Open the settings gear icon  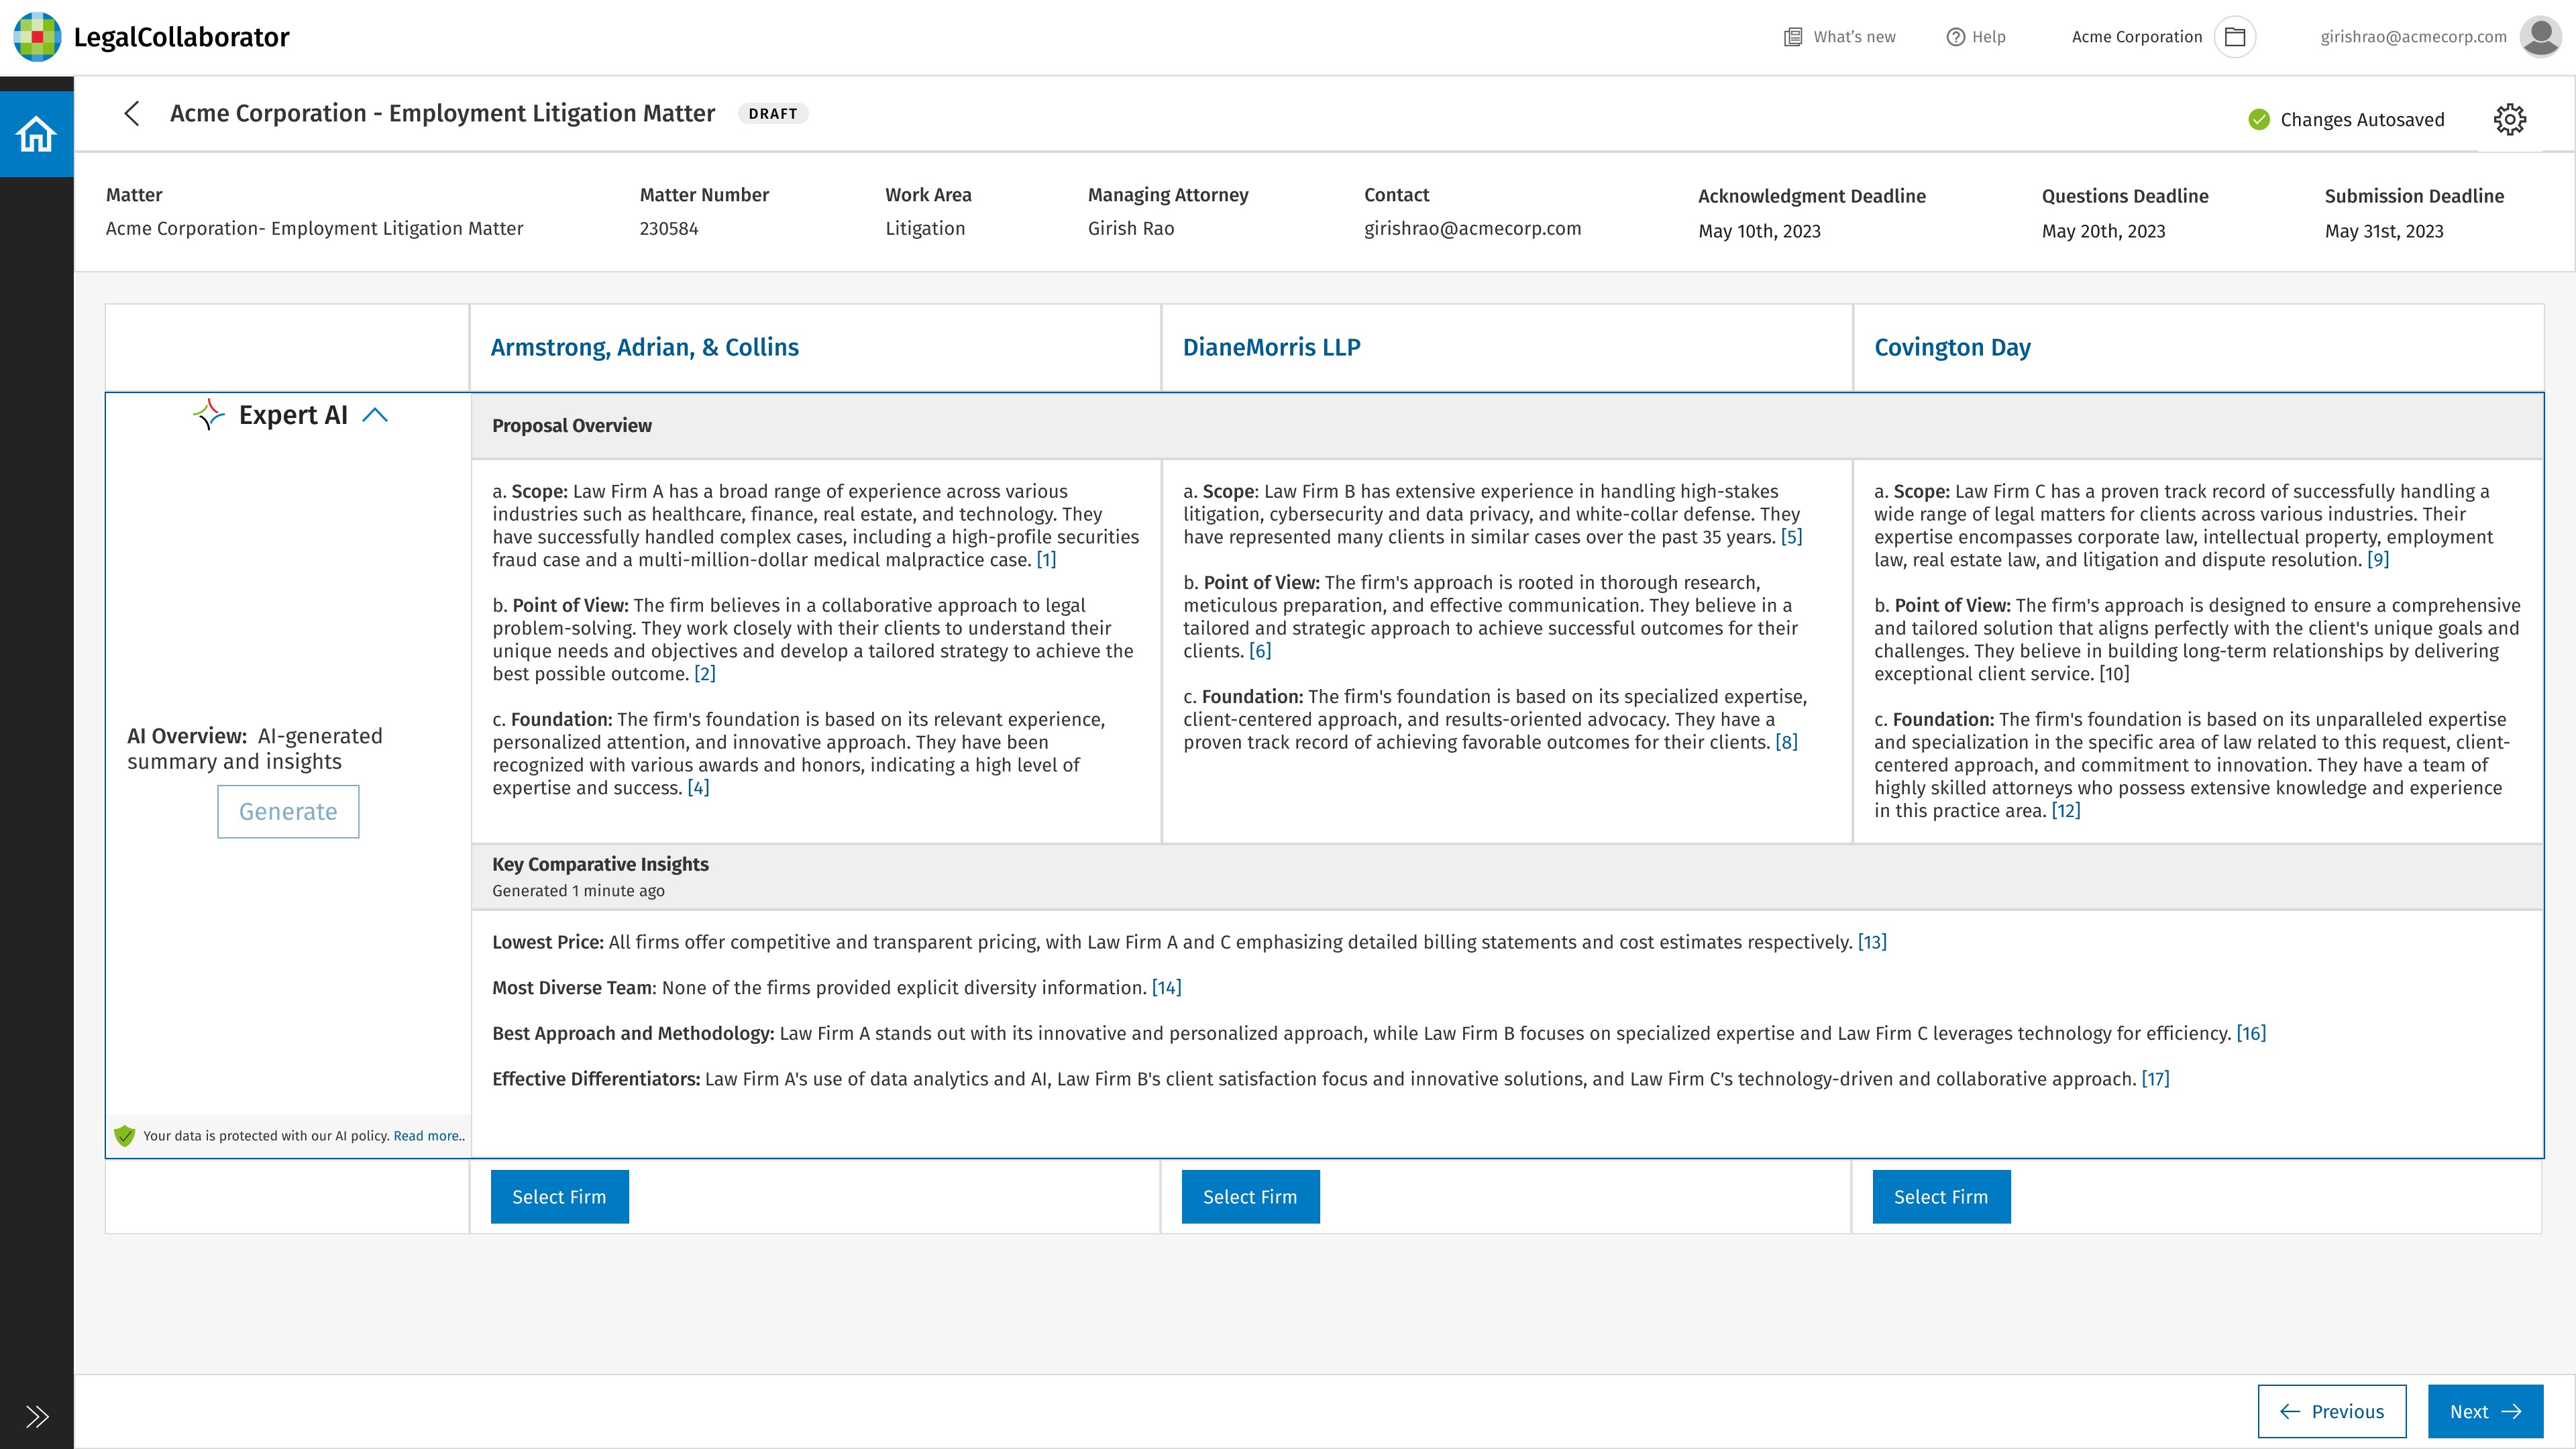click(x=2509, y=120)
